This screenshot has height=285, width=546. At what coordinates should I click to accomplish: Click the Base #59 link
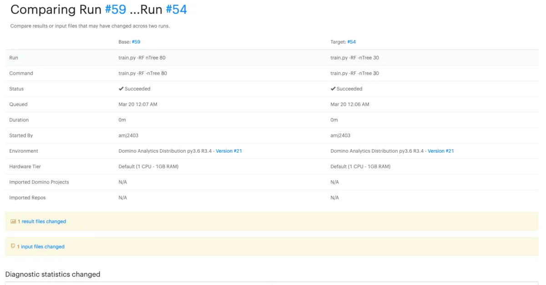tap(136, 42)
